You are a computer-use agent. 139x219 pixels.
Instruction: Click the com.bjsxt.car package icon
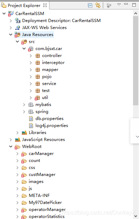(x=31, y=49)
